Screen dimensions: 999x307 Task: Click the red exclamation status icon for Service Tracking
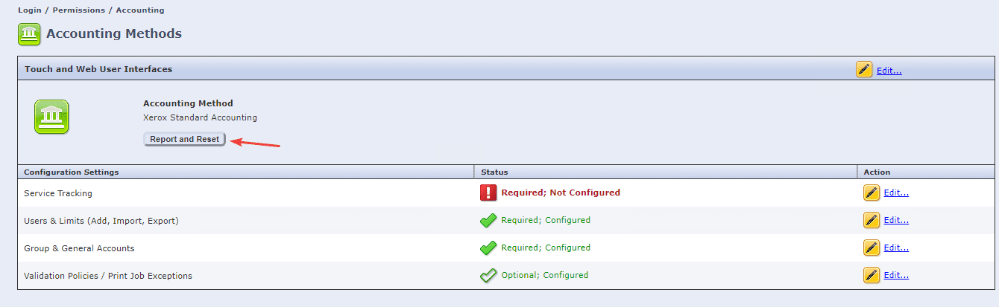coord(488,193)
